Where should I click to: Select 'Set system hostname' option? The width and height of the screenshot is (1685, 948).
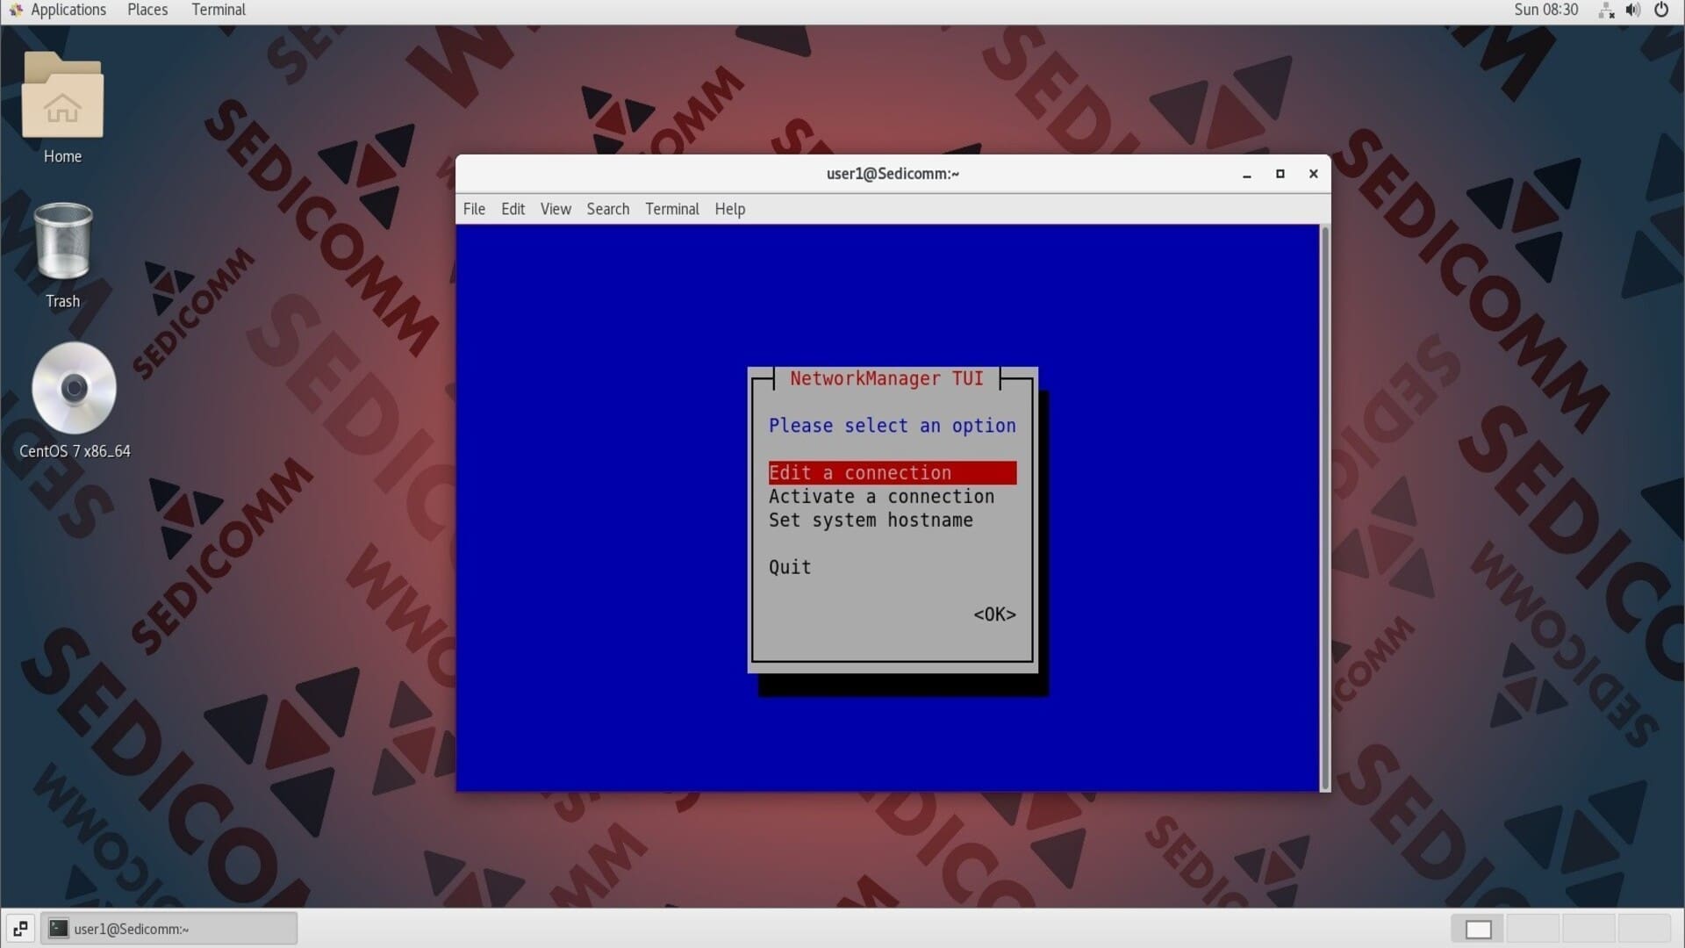click(871, 520)
